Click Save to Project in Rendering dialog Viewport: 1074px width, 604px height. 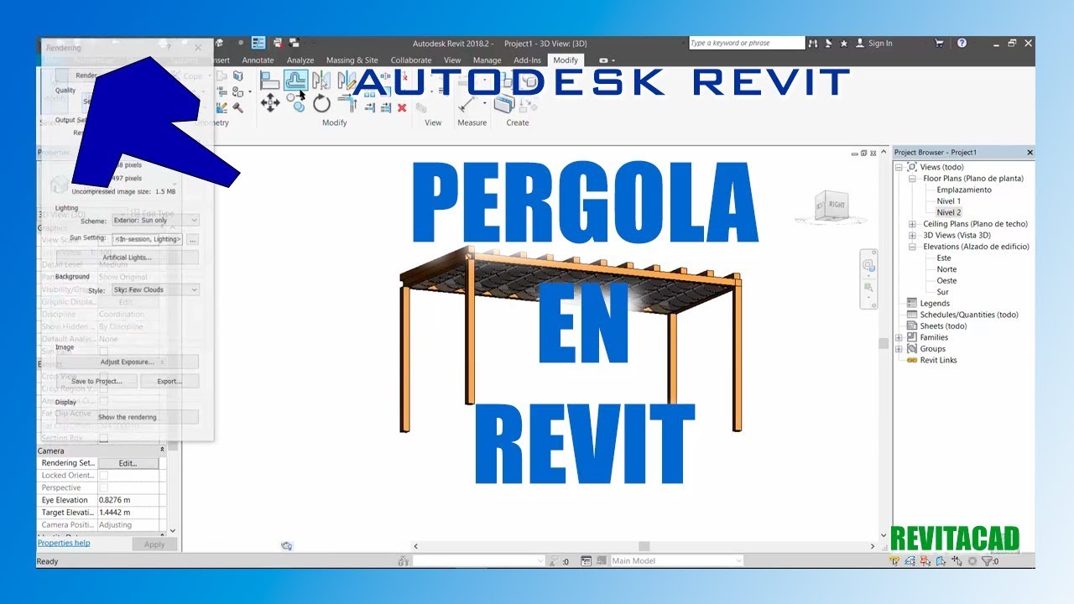tap(96, 381)
